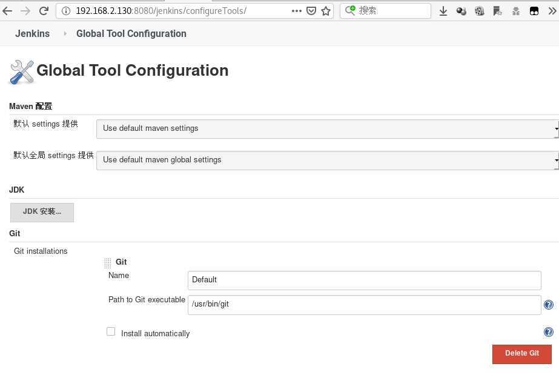The image size is (559, 375).
Task: Open default settings provider dropdown
Action: [328, 128]
